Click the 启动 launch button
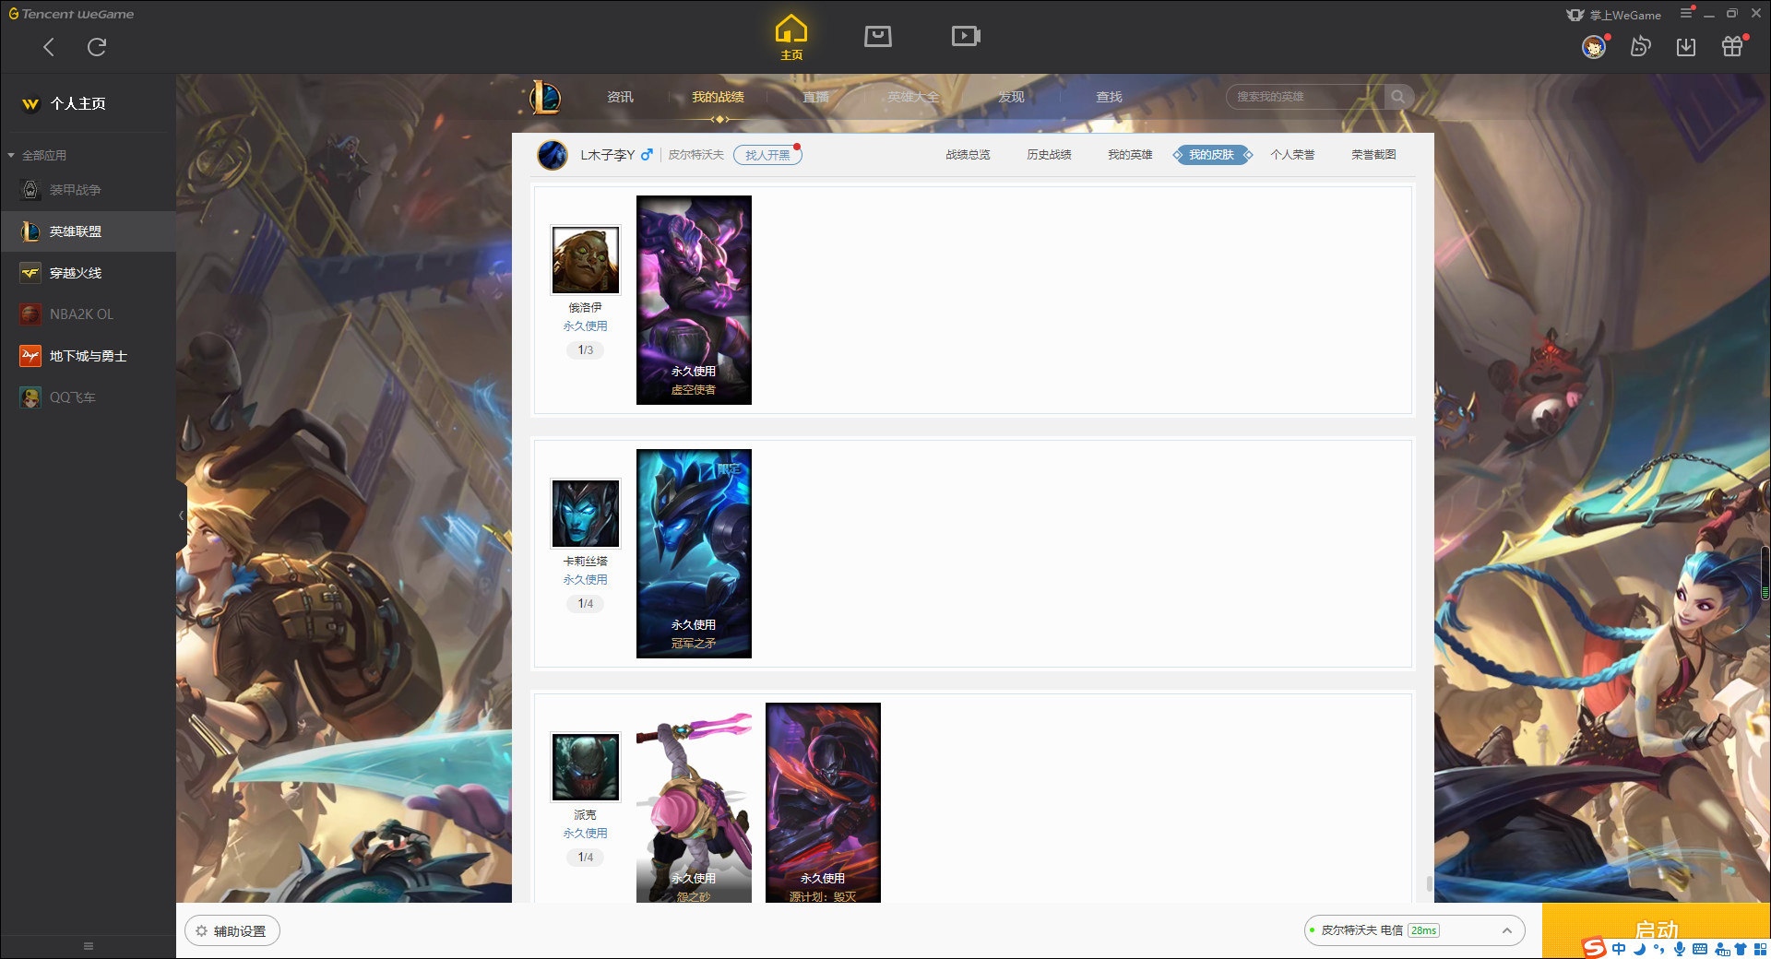The height and width of the screenshot is (959, 1771). (x=1656, y=929)
